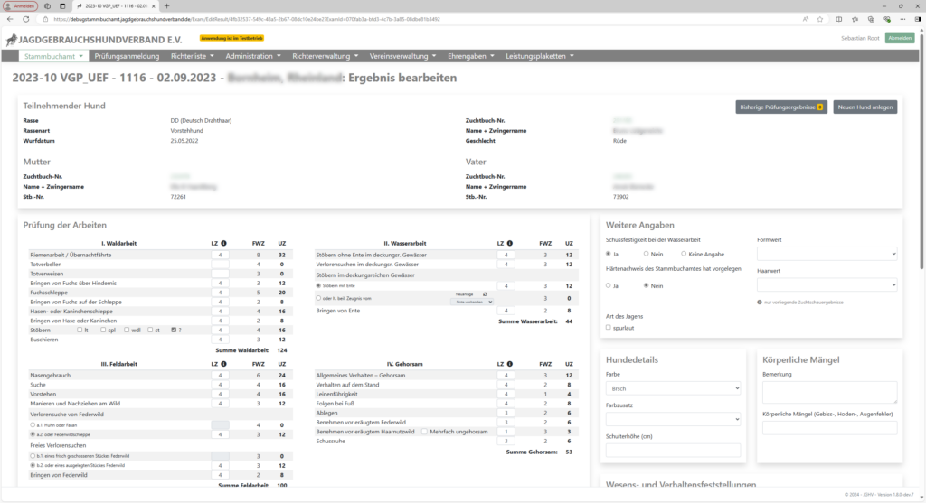
Task: Click the browser back arrow
Action: pyautogui.click(x=10, y=19)
